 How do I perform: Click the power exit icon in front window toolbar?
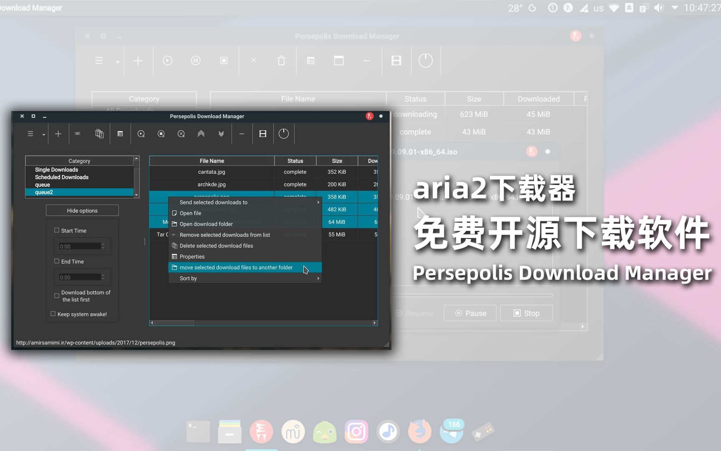click(284, 134)
